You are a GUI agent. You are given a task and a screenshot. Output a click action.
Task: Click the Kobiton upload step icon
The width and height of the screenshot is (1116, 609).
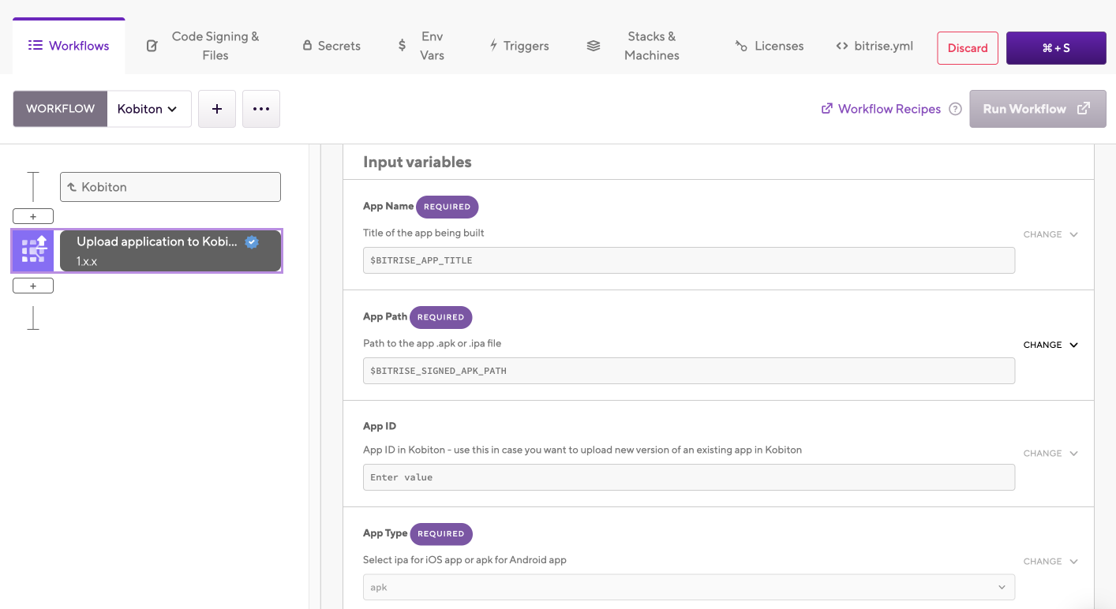click(33, 251)
